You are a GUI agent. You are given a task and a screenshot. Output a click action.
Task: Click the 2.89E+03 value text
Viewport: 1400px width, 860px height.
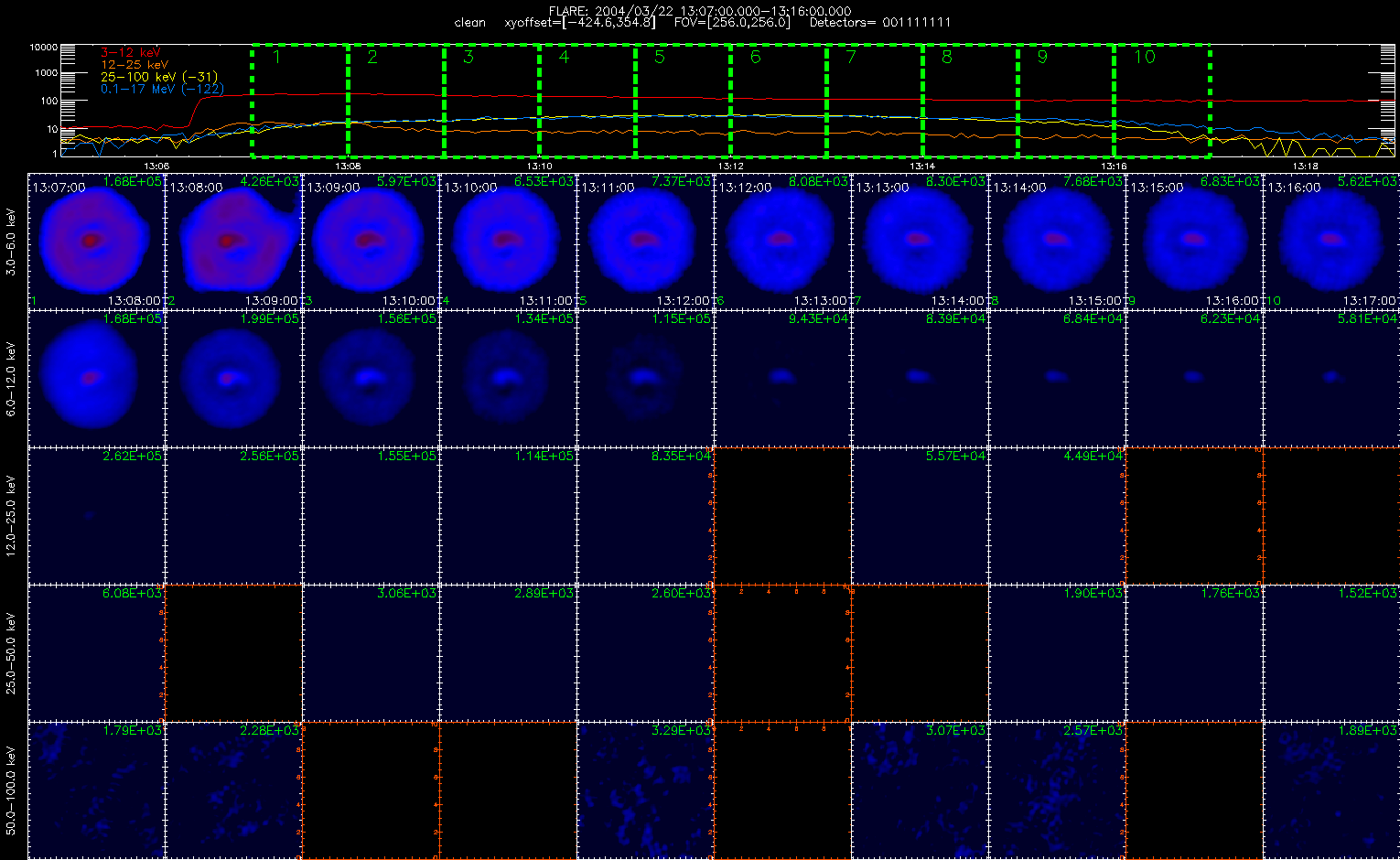(x=544, y=594)
